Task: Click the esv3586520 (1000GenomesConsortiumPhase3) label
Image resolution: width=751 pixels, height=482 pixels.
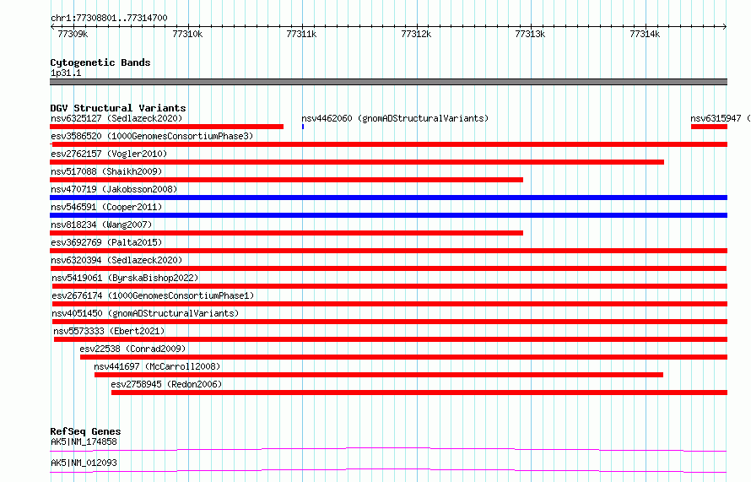Action: click(152, 136)
